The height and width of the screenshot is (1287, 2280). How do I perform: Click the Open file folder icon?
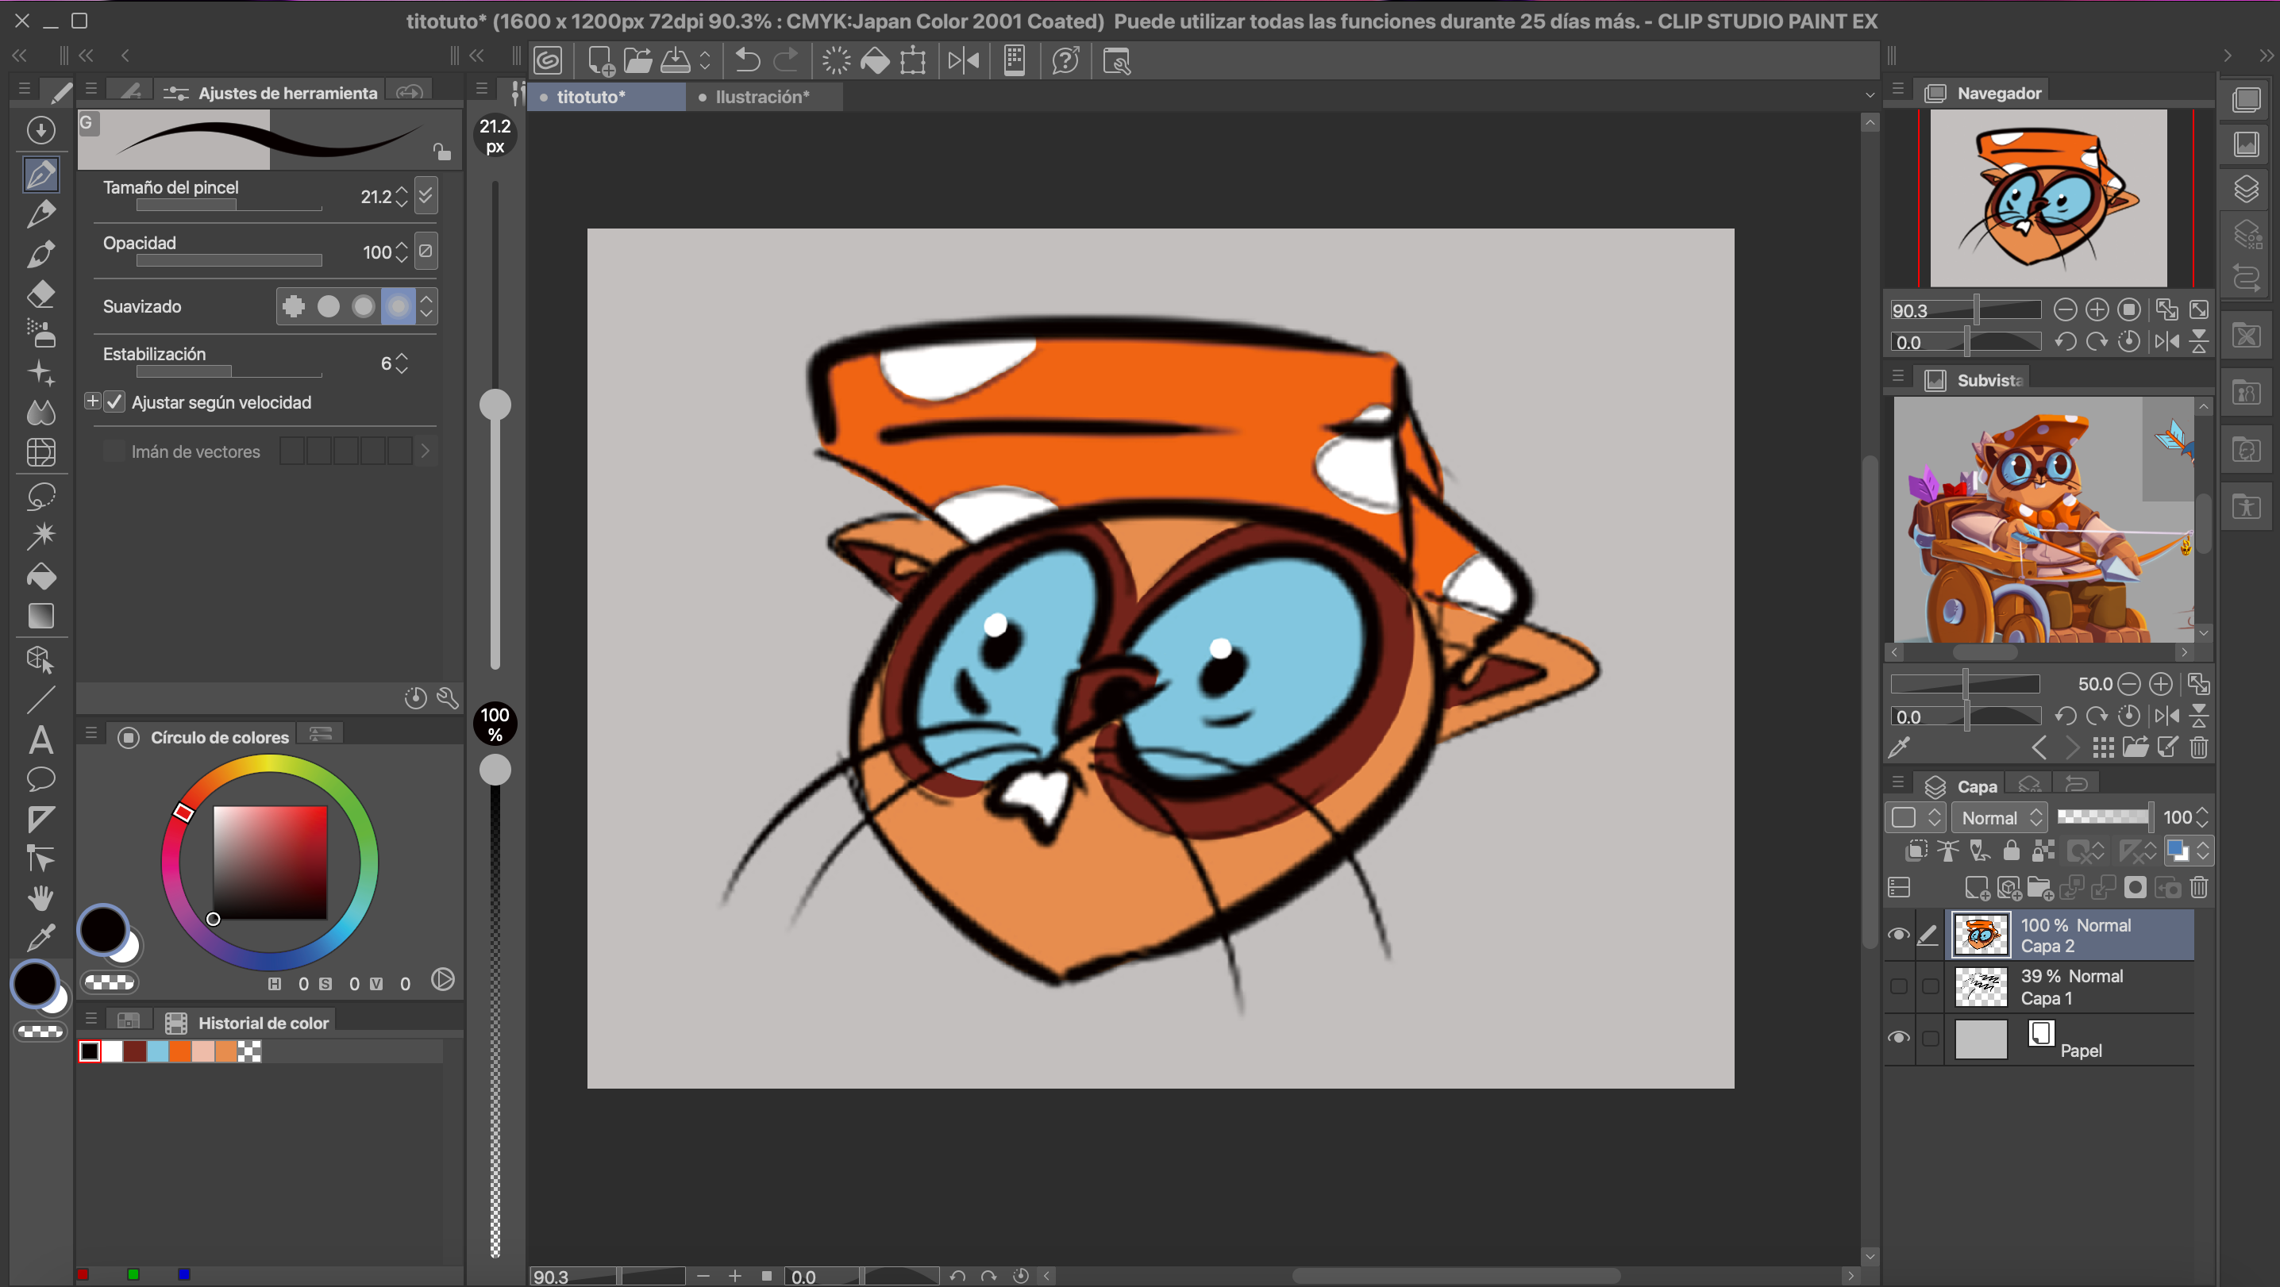click(637, 60)
